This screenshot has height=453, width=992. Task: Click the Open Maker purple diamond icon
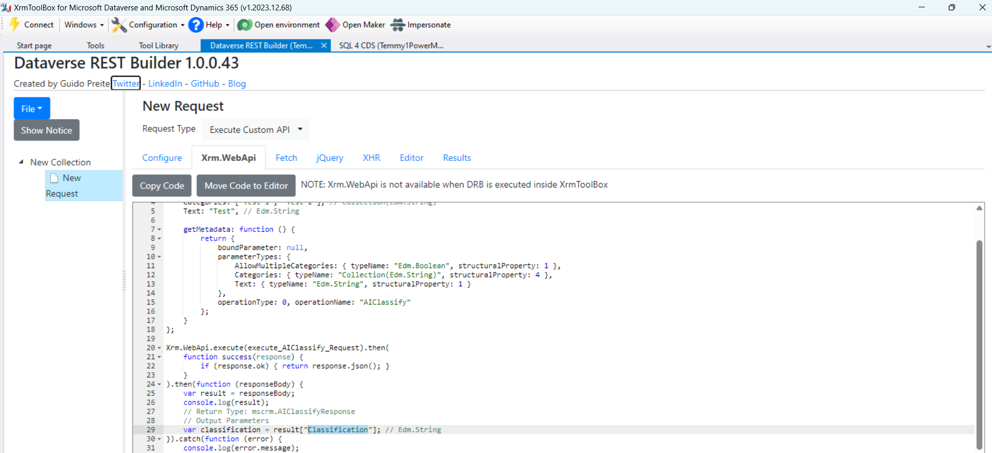(332, 25)
